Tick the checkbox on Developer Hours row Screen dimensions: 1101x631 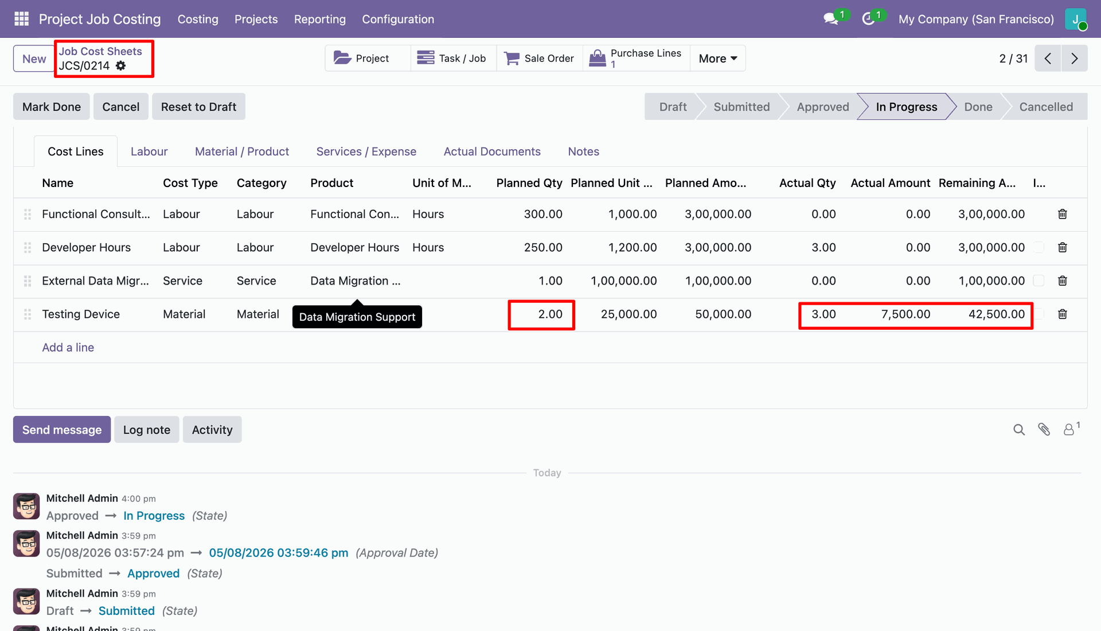(x=1038, y=247)
